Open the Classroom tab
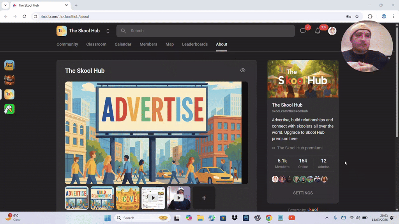This screenshot has width=399, height=224. [x=96, y=44]
